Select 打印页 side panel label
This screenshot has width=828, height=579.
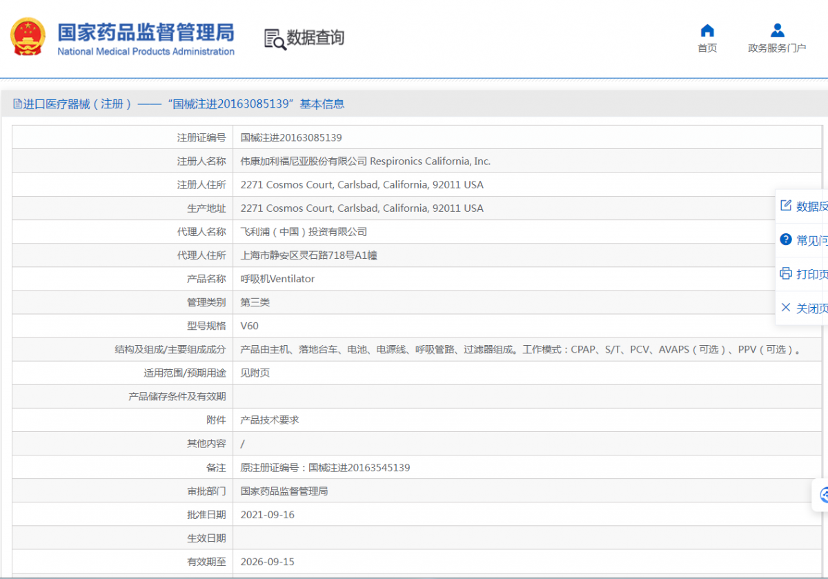click(x=812, y=274)
